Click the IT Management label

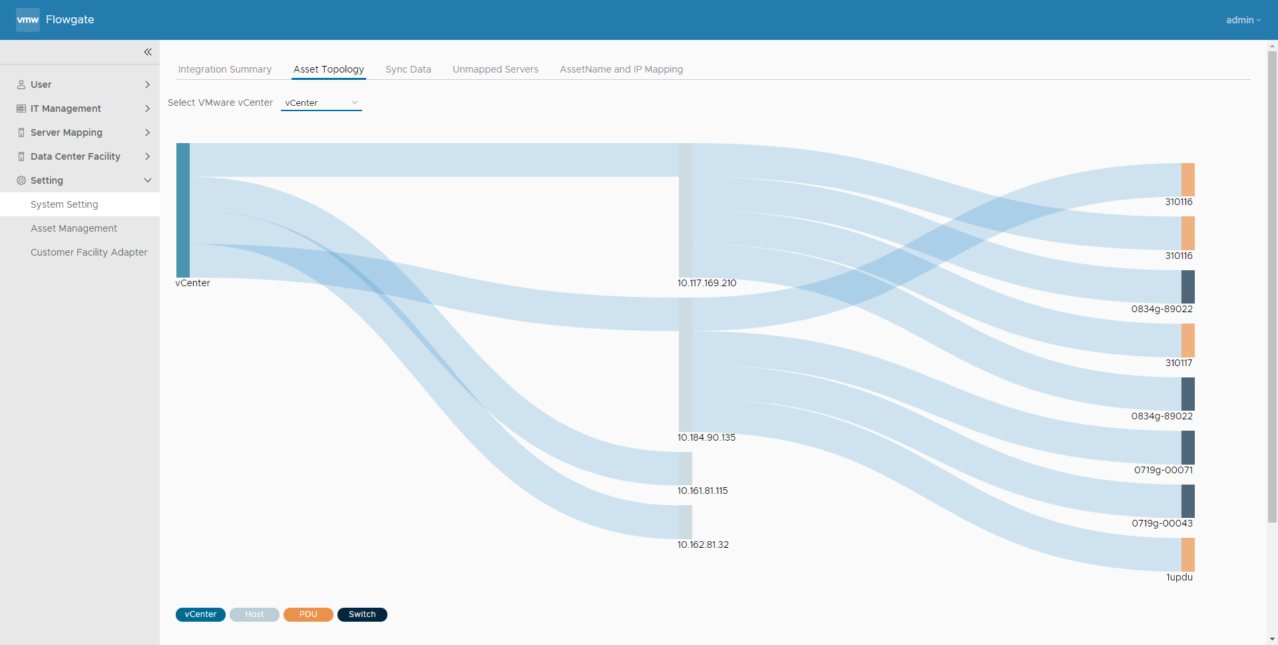pyautogui.click(x=66, y=108)
